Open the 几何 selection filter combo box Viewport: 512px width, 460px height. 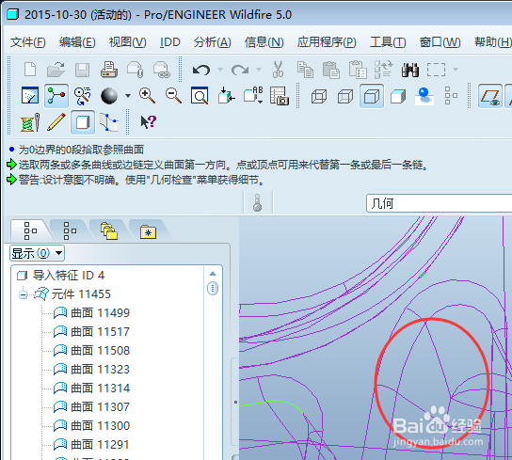point(439,203)
